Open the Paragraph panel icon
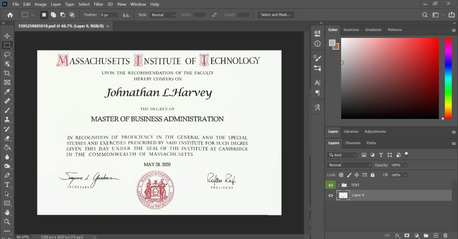Screen dimensions: 458x239 click(x=317, y=93)
